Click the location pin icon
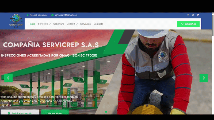The width and height of the screenshot is (214, 120). click(x=28, y=15)
